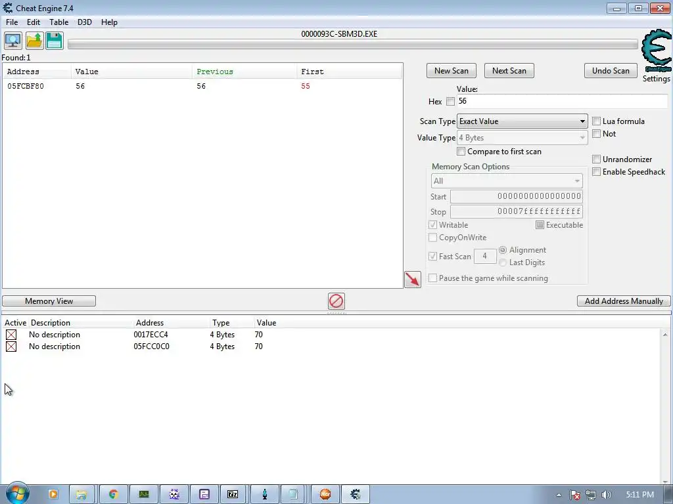Select the Last Digits radio button
Viewport: 673px width, 504px height.
click(x=503, y=262)
